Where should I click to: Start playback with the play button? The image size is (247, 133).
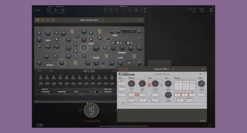[56, 10]
